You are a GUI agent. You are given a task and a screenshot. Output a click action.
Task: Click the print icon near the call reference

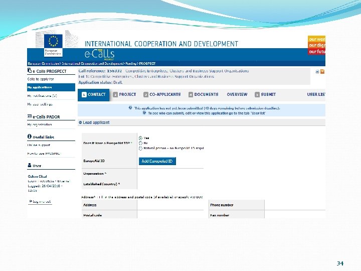point(317,72)
